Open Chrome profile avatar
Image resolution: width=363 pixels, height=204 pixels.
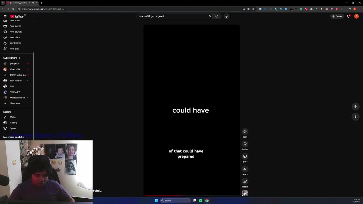coord(355,9)
